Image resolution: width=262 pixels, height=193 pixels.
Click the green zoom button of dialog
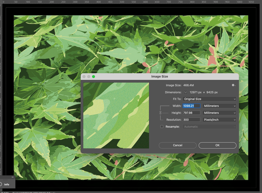(94, 77)
